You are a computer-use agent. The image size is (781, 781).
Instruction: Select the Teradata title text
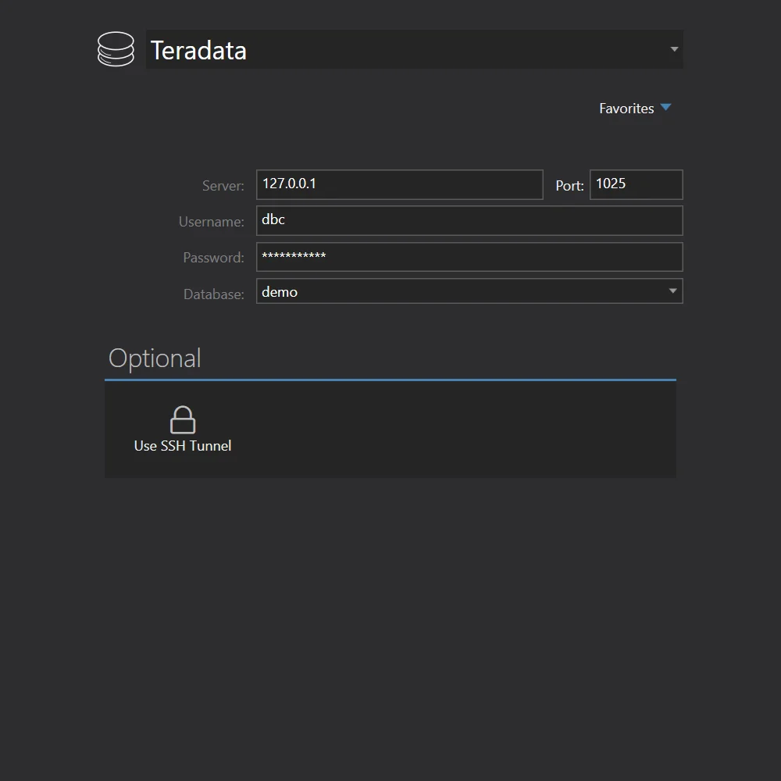198,50
